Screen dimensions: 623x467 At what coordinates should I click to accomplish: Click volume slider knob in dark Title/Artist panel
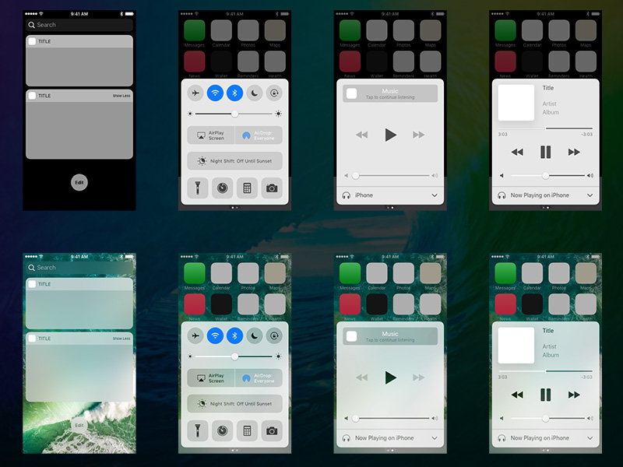tap(546, 176)
